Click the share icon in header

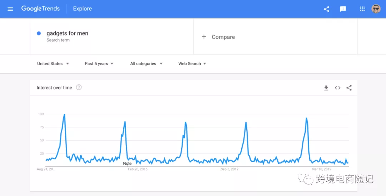coord(326,9)
